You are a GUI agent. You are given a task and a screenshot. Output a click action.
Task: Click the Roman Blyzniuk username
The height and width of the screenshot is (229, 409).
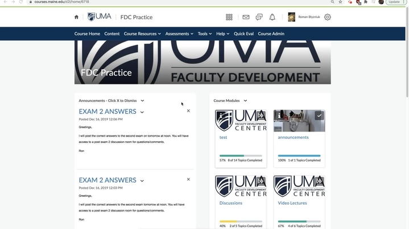309,17
